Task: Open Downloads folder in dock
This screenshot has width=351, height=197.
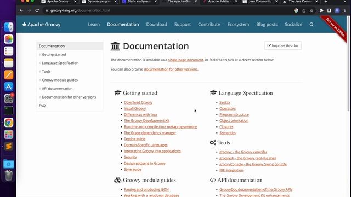Action: [x=9, y=164]
